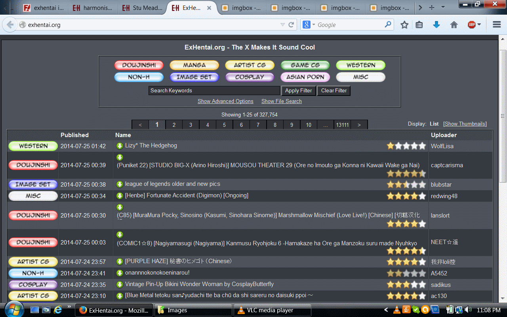Click the green arrow beside Vintage Pin-Up Bikini Wonder Woman
Viewport: 507px width, 317px height.
pos(120,285)
